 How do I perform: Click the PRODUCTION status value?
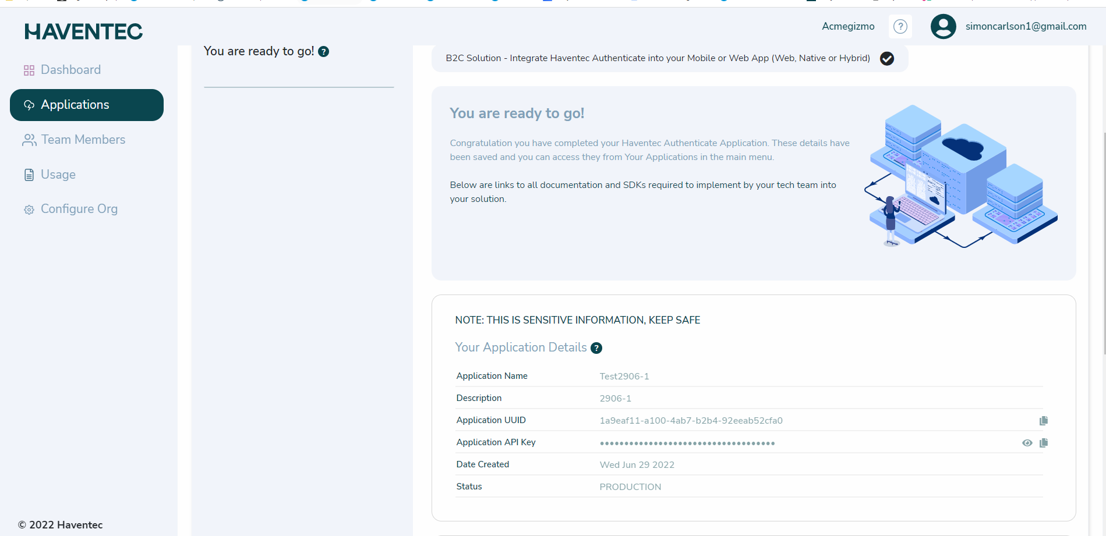[x=630, y=487]
